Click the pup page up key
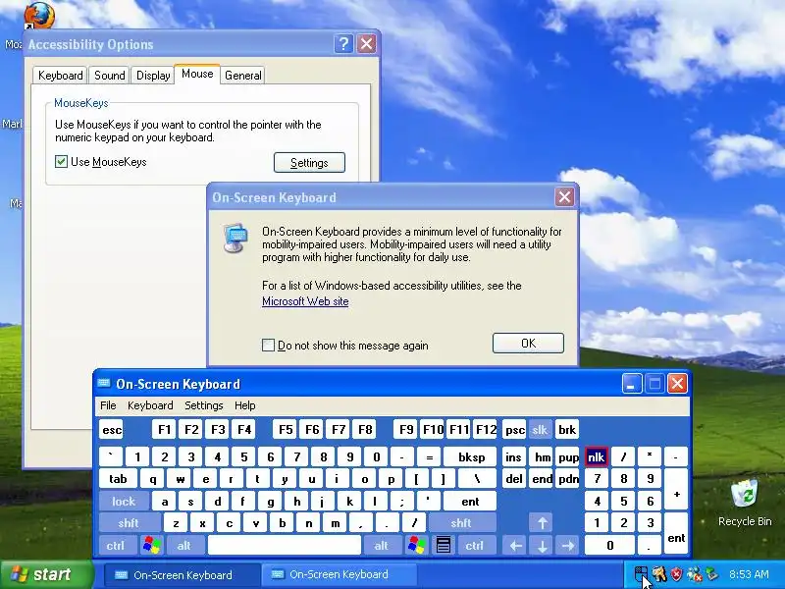Screen dimensions: 785x589 [x=568, y=456]
